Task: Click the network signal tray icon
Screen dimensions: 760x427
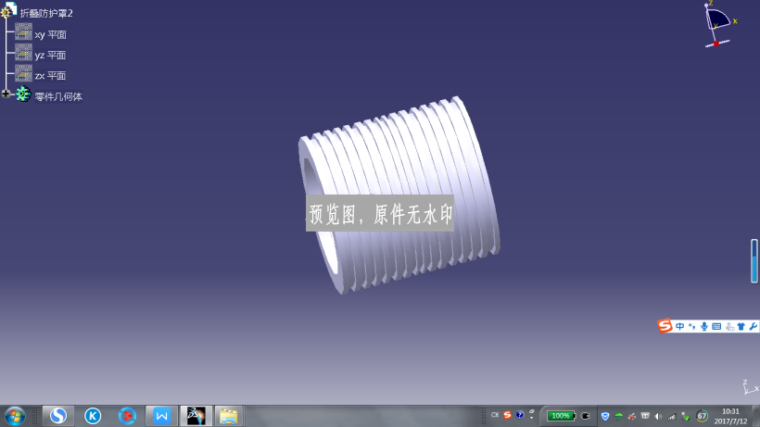Action: coord(671,416)
